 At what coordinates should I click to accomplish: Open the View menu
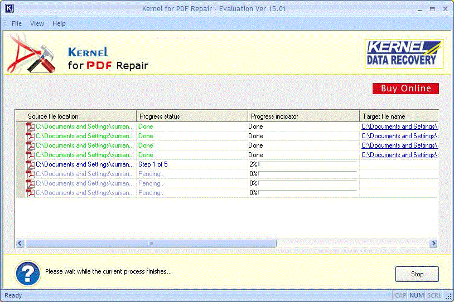point(37,23)
